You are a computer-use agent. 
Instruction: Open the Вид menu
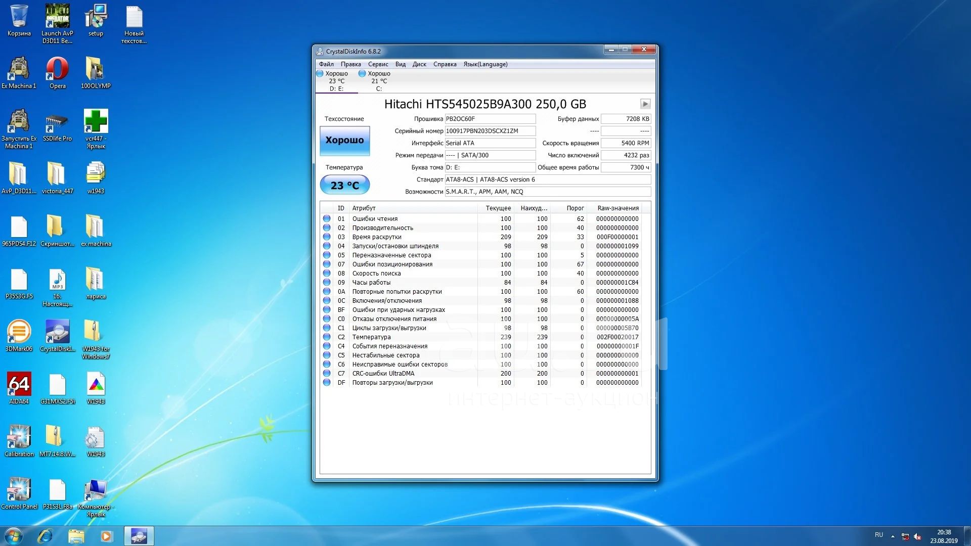(401, 64)
